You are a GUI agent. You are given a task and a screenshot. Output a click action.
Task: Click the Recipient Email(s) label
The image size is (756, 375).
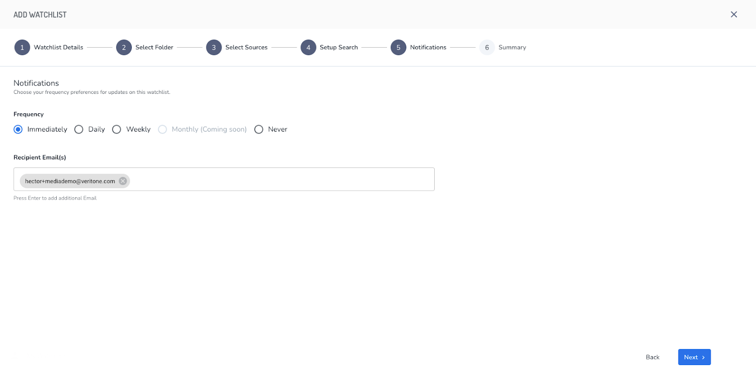(40, 158)
